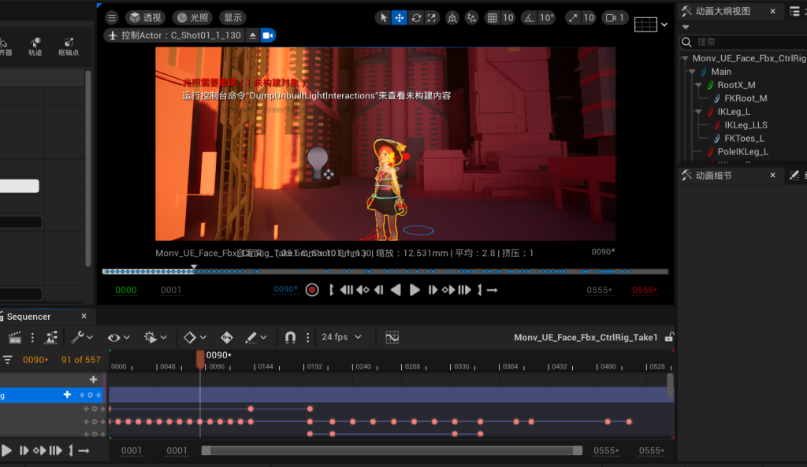Image resolution: width=807 pixels, height=467 pixels.
Task: Collapse the RootX_M node in outliner
Action: pos(698,85)
